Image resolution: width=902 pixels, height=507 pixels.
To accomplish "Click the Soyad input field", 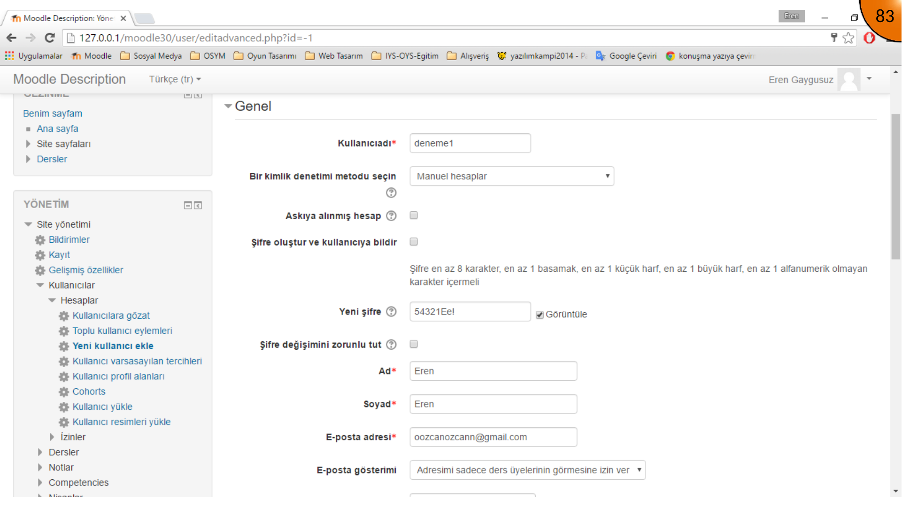I will pyautogui.click(x=493, y=404).
